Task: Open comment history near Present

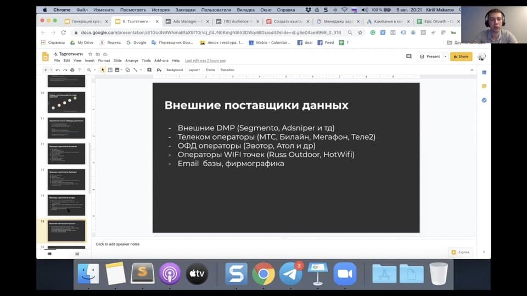Action: click(x=408, y=56)
